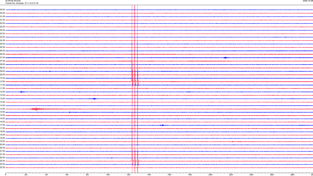
Task: Click the small event on the 17:00 trace
Action: tap(162, 125)
